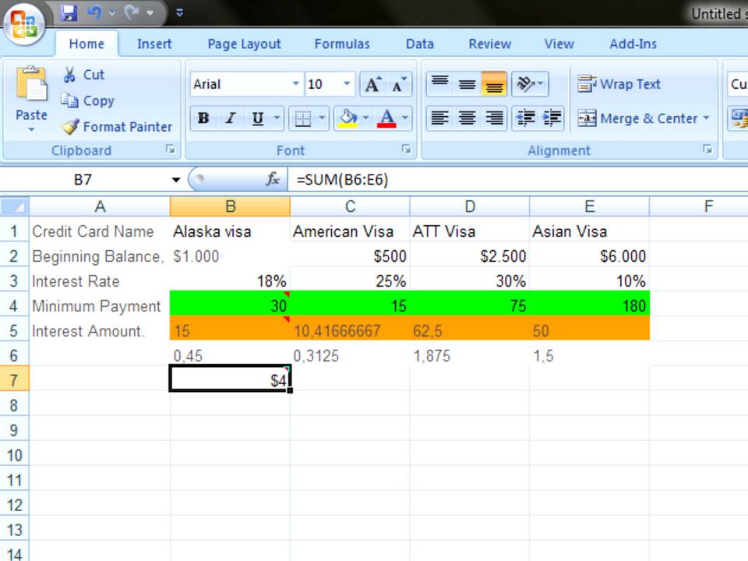Select column D header
Screen dimensions: 748x561
[x=469, y=206]
